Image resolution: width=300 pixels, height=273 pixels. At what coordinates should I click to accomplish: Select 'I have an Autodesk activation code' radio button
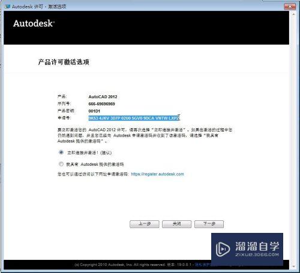tap(61, 164)
